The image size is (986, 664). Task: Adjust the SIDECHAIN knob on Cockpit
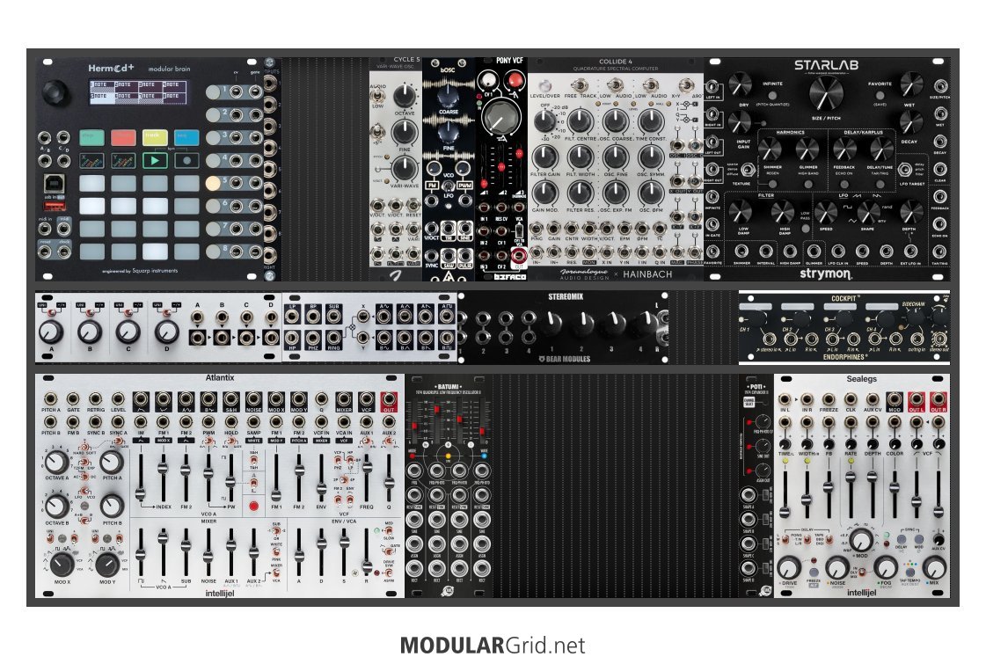(x=914, y=317)
